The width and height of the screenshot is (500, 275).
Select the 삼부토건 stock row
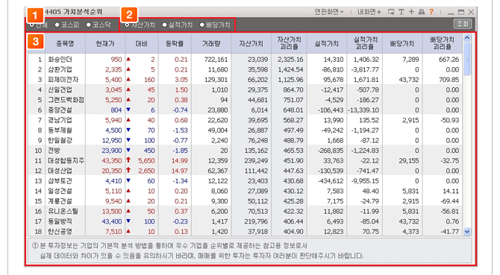(x=245, y=181)
